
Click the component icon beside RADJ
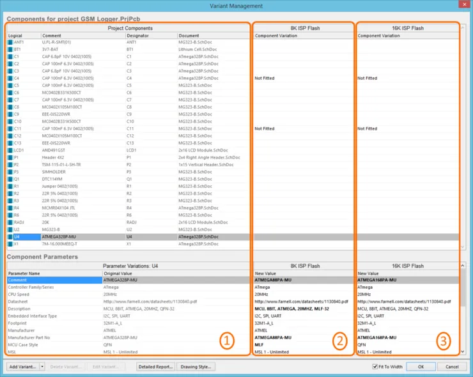(x=10, y=222)
